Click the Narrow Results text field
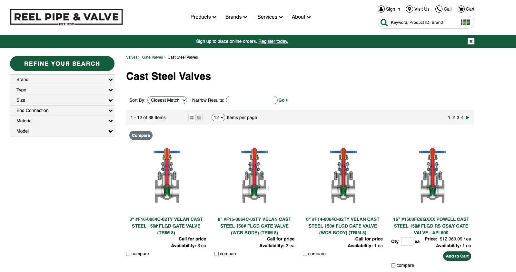 tap(252, 100)
